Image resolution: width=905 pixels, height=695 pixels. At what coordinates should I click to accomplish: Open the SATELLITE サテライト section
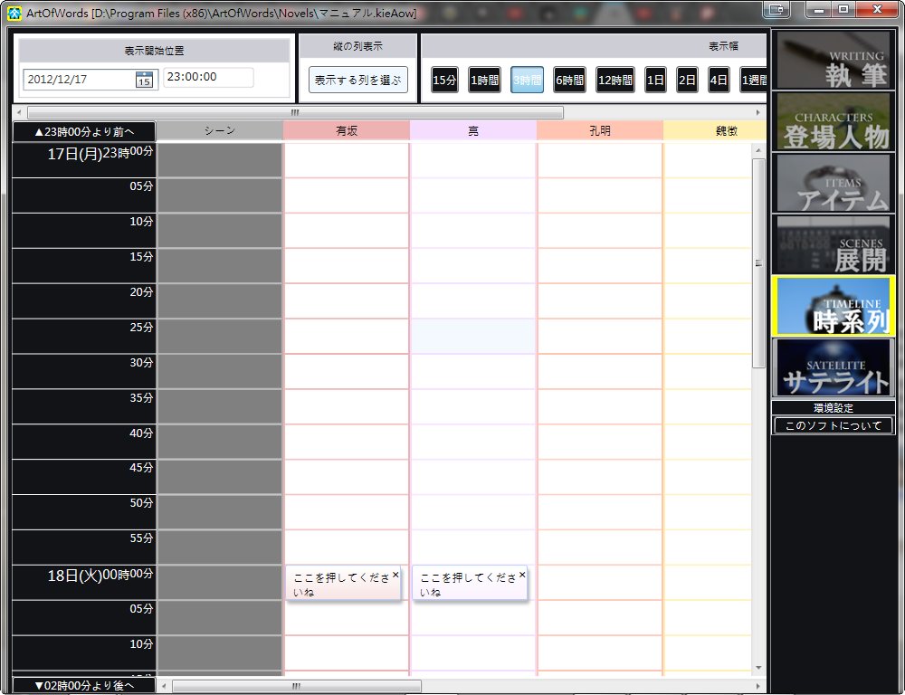click(x=834, y=367)
